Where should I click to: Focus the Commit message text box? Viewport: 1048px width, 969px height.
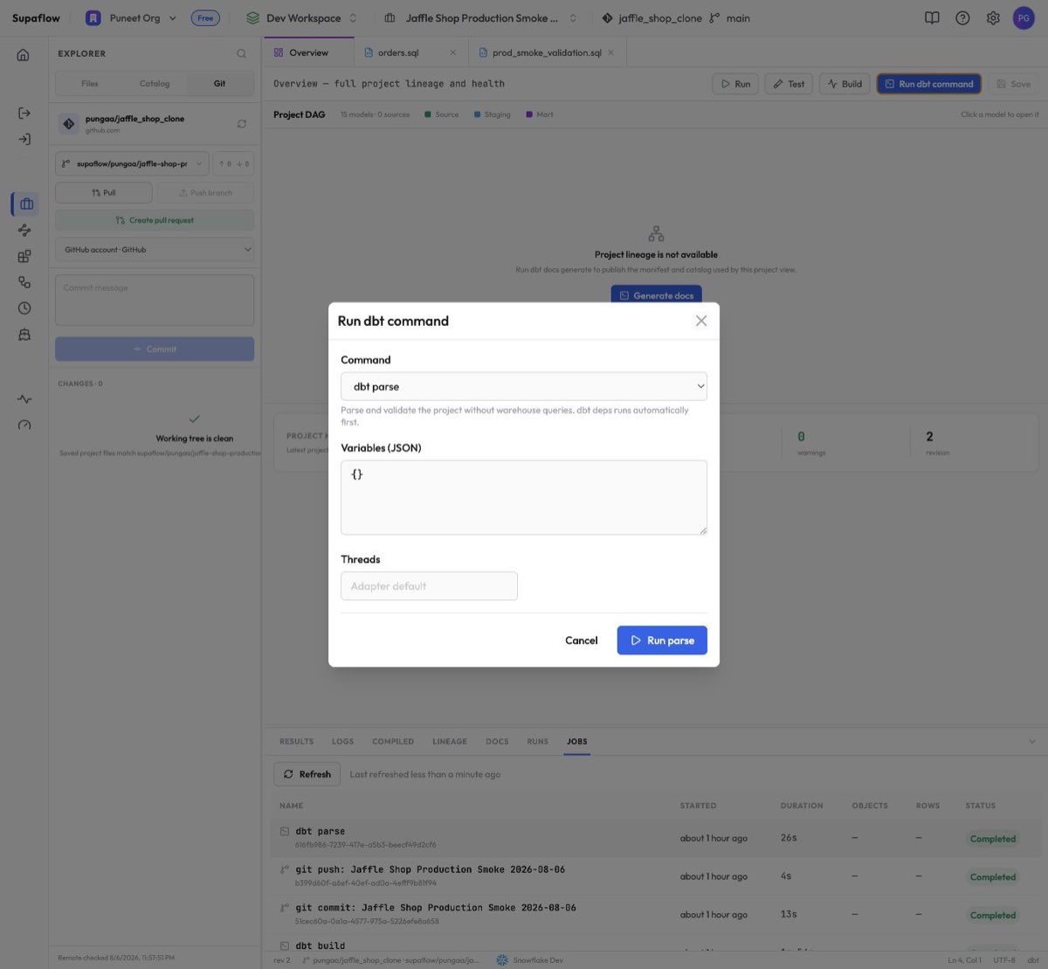(x=155, y=301)
